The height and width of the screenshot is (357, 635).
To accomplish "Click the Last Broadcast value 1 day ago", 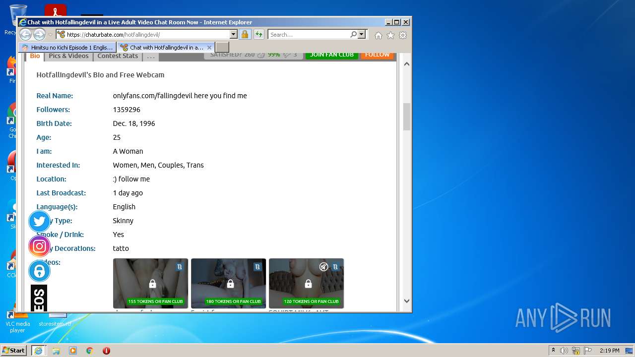I will tap(127, 193).
